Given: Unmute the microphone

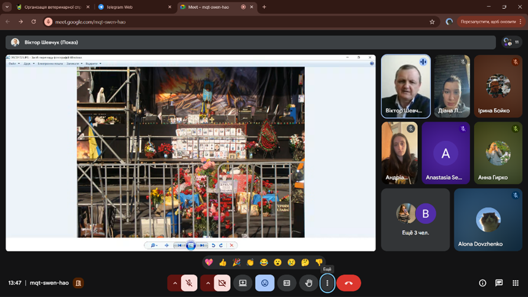Looking at the screenshot, I should click(x=189, y=283).
